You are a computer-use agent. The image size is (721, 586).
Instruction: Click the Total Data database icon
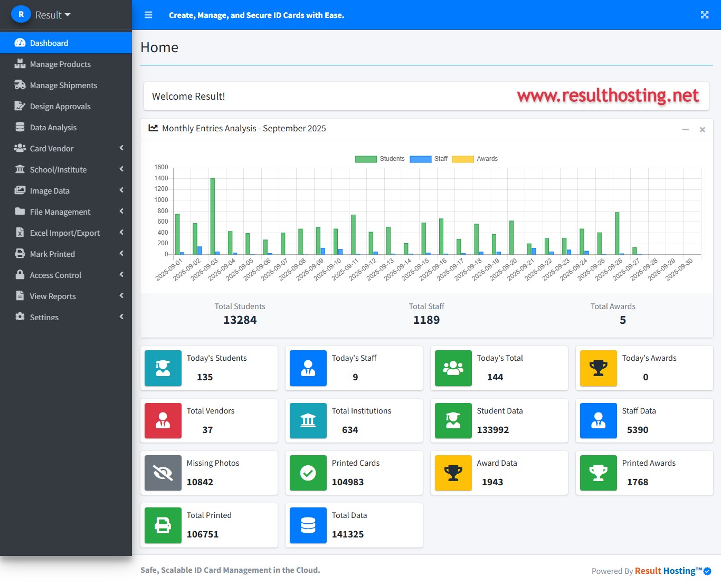[308, 525]
